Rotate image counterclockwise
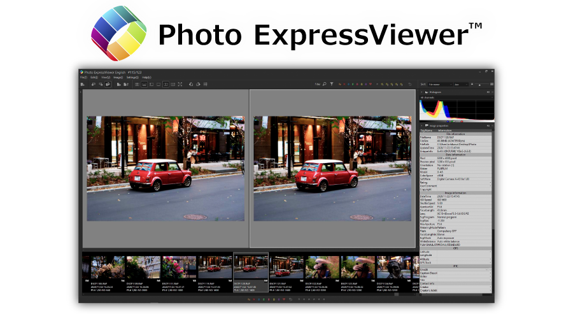Screen dimensions: 573x314 [x=191, y=85]
